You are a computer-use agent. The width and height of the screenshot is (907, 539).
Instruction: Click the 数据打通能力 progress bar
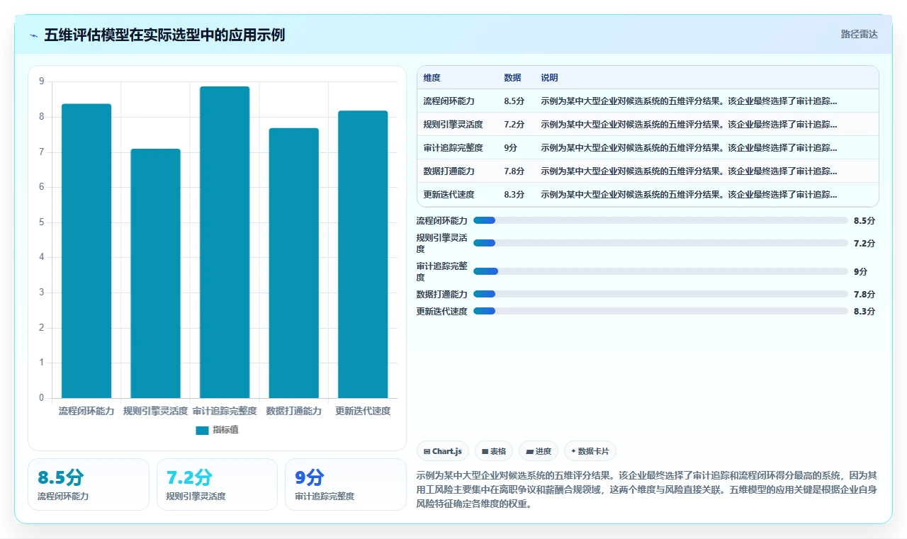(660, 294)
